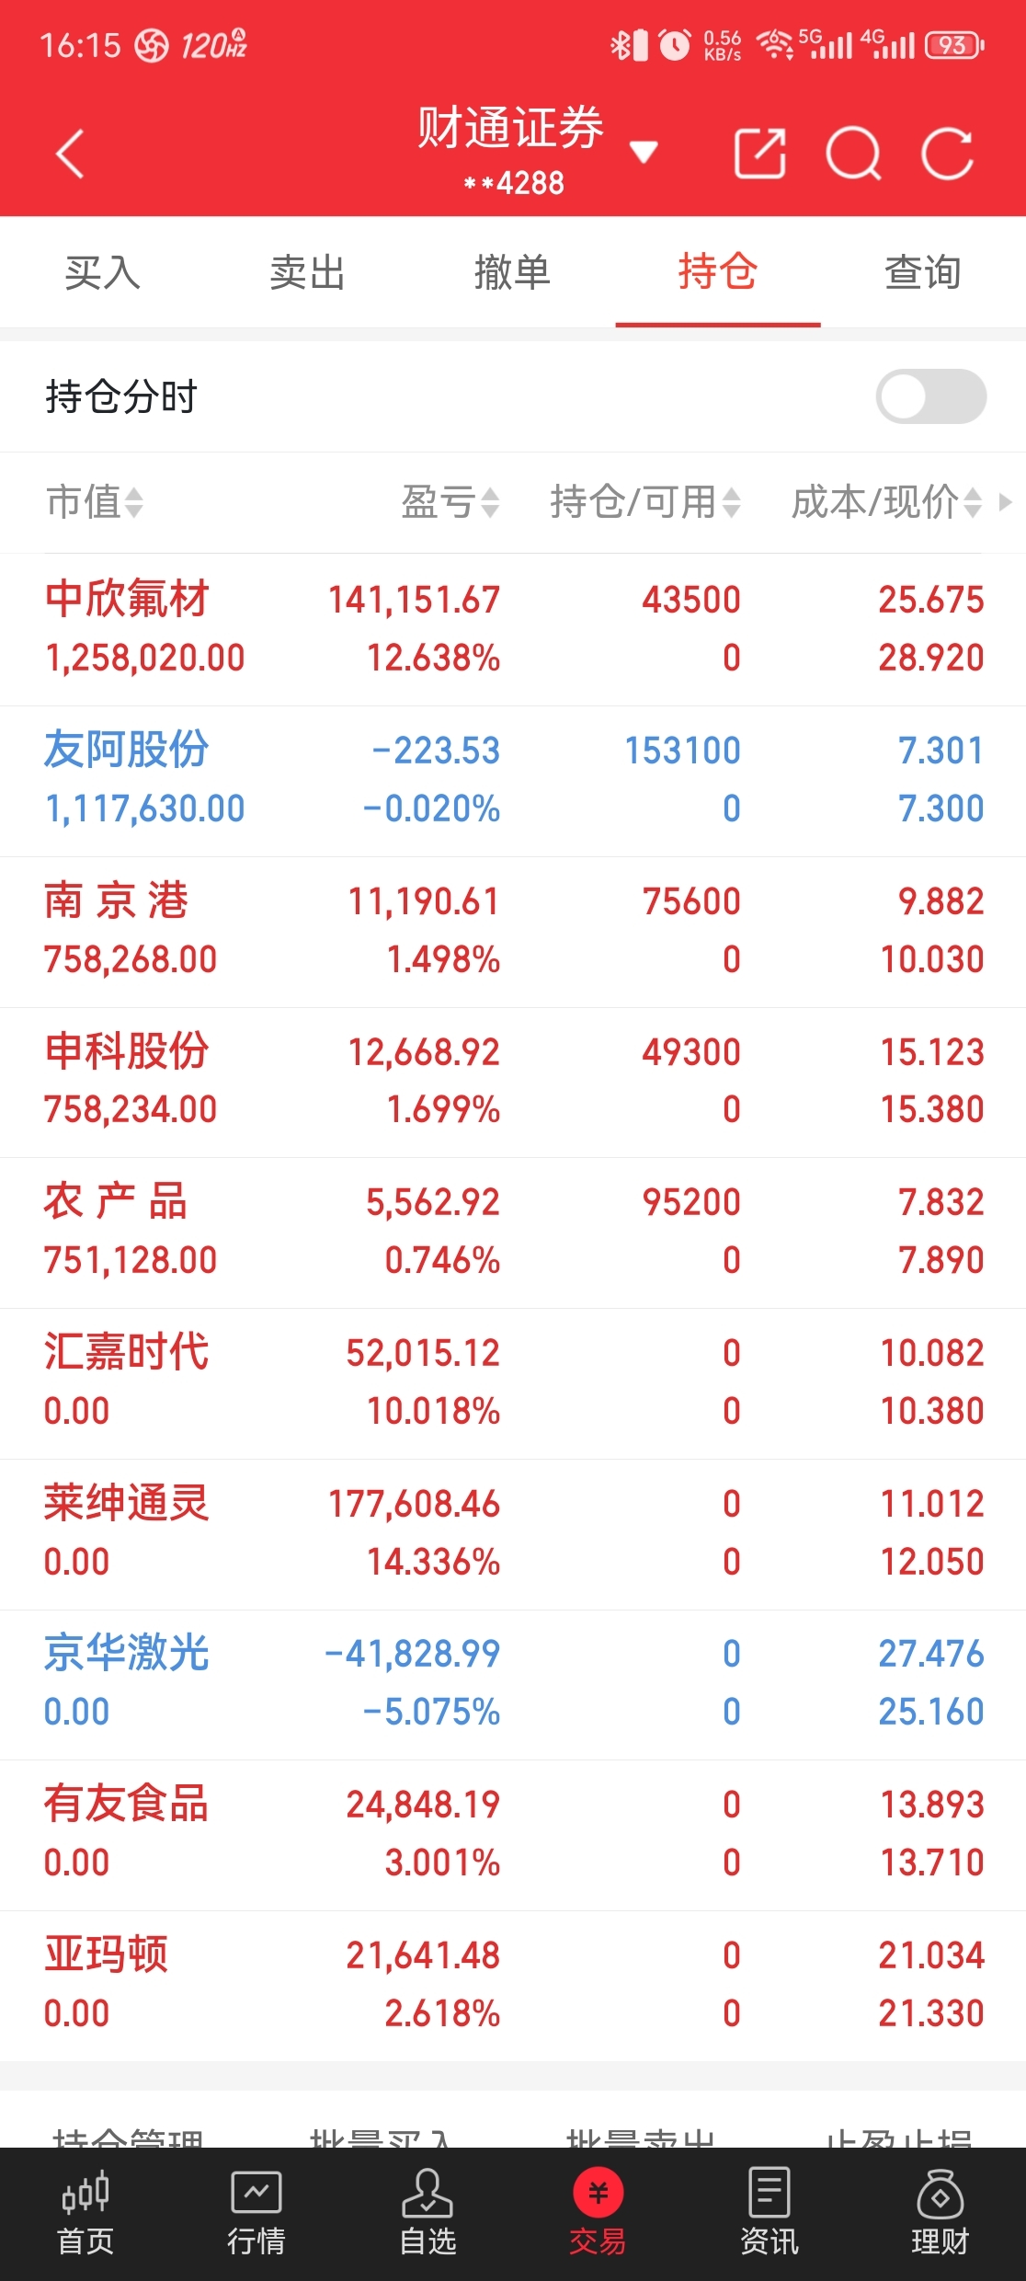Open the 撤单 tab
1026x2281 pixels.
(x=512, y=272)
